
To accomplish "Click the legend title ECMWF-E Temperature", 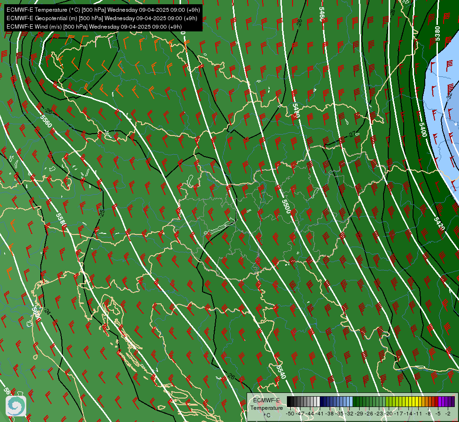I will [x=266, y=404].
